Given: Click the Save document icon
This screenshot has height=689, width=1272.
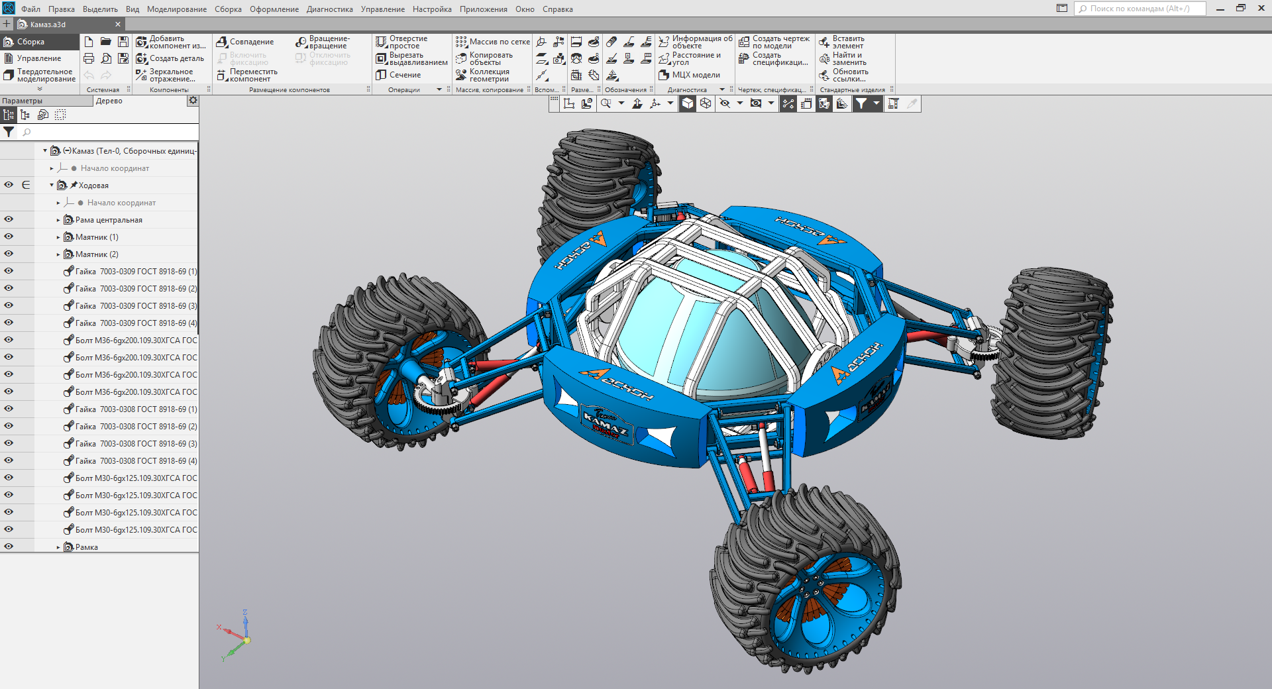Looking at the screenshot, I should [x=123, y=42].
